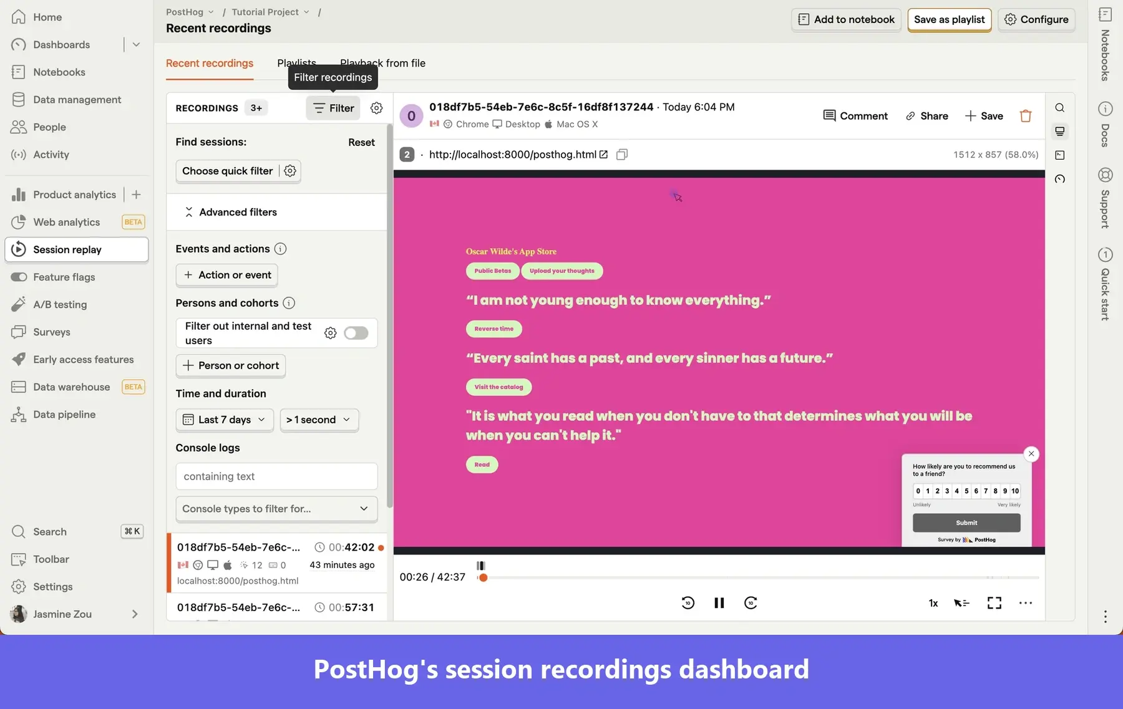Change the 1x playback speed
The height and width of the screenshot is (709, 1123).
(933, 603)
